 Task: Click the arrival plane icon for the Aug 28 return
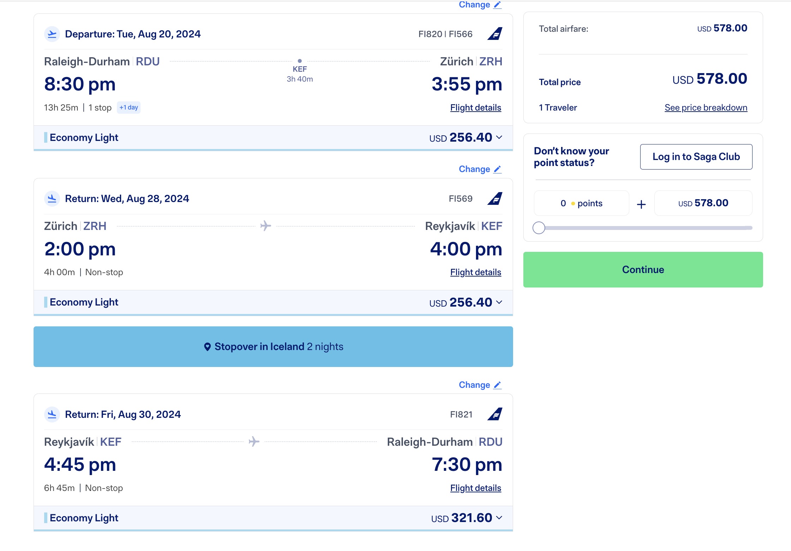tap(52, 198)
